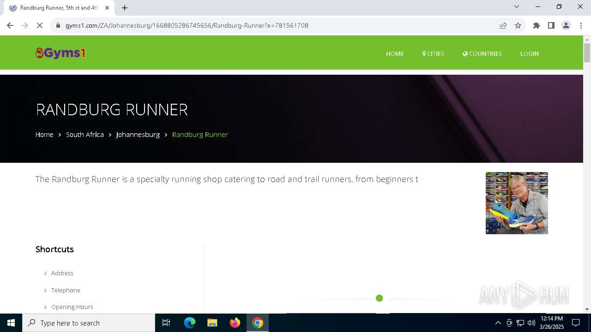Open a new tab with plus button
This screenshot has width=591, height=332.
125,8
